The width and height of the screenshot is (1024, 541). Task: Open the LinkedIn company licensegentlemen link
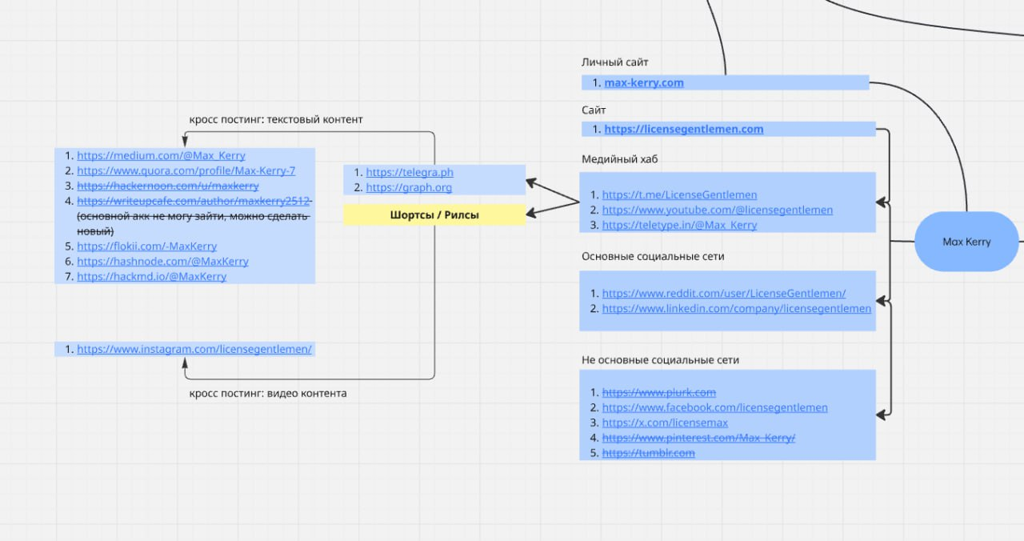click(736, 309)
